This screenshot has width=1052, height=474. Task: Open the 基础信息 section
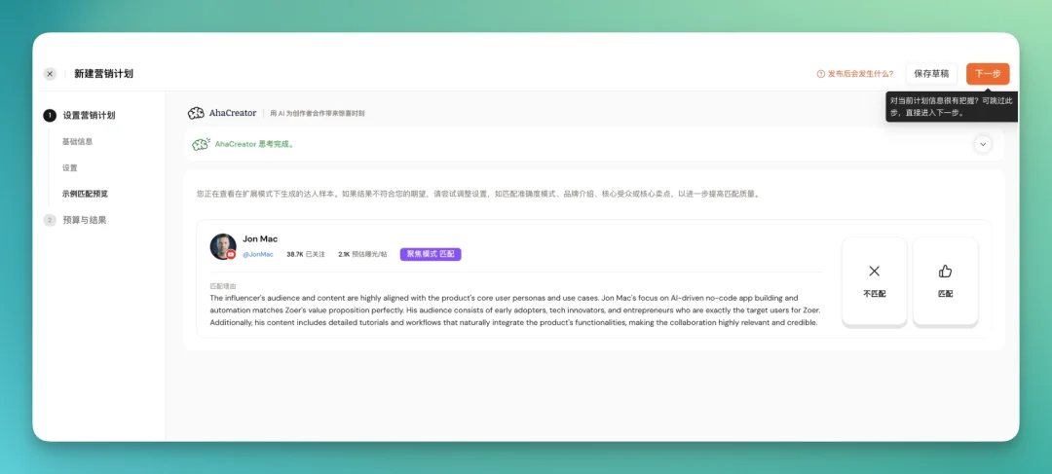77,141
